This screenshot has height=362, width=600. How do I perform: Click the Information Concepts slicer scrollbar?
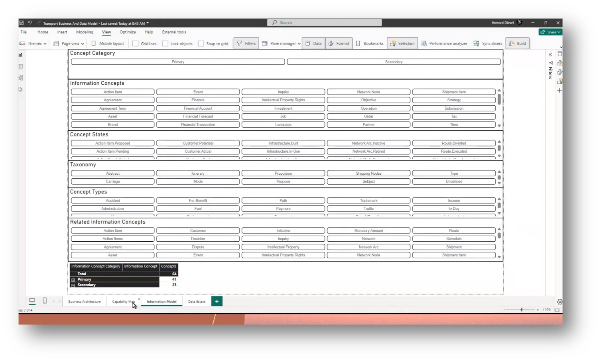[x=499, y=99]
